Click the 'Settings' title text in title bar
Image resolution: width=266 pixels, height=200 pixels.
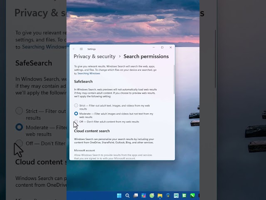point(91,49)
